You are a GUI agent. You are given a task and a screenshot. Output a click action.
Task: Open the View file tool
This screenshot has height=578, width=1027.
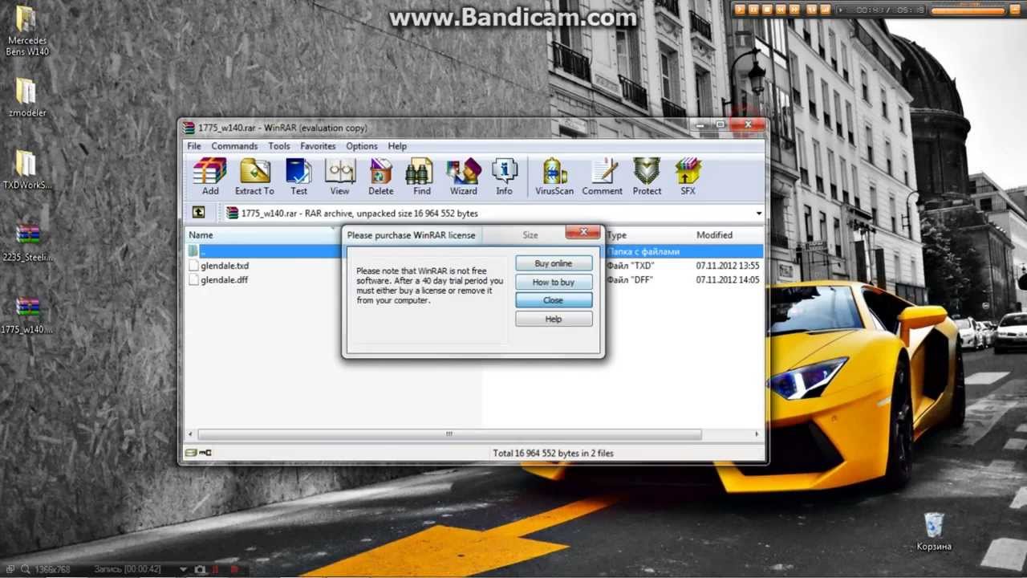[x=339, y=177]
